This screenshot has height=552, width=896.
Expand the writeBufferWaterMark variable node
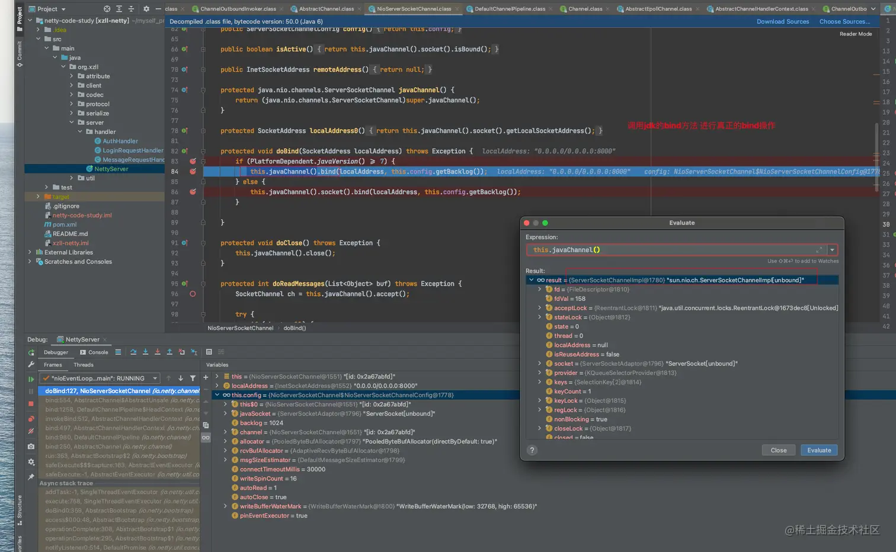click(x=225, y=506)
